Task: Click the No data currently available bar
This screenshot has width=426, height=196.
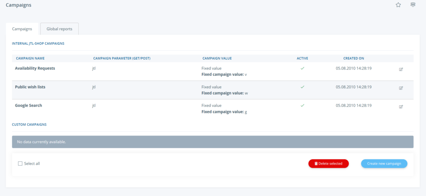Action: 213,142
